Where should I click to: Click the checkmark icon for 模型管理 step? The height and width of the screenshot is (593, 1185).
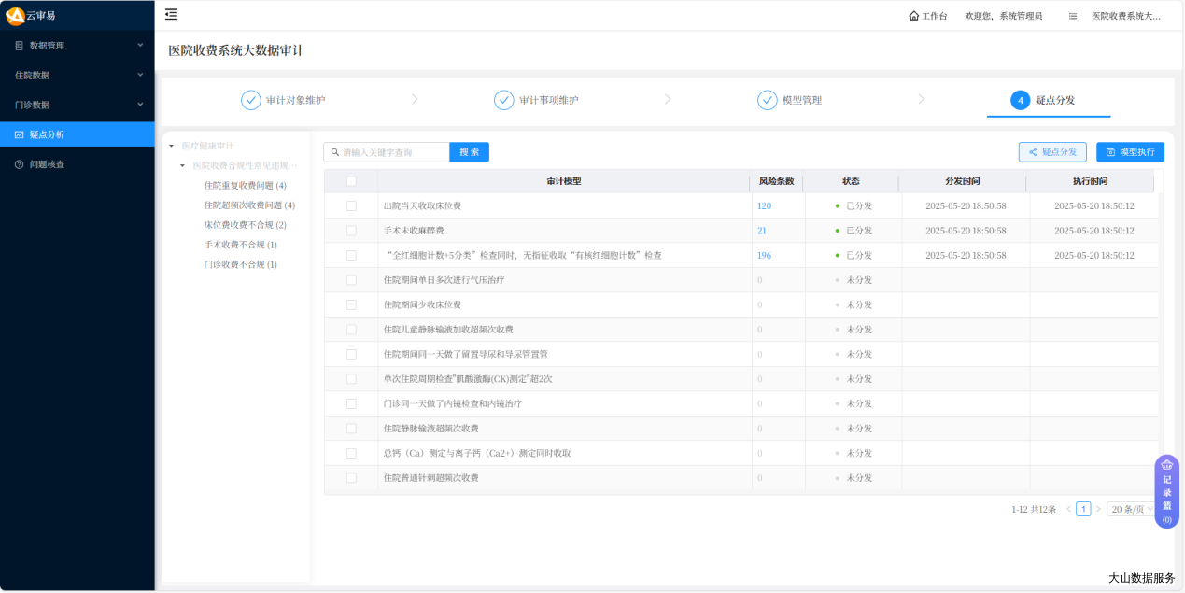(x=767, y=100)
